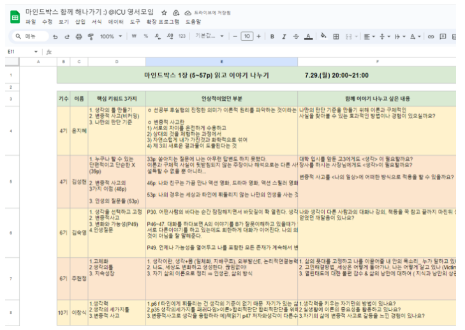The width and height of the screenshot is (465, 330).
Task: Select column E header
Action: (x=221, y=62)
